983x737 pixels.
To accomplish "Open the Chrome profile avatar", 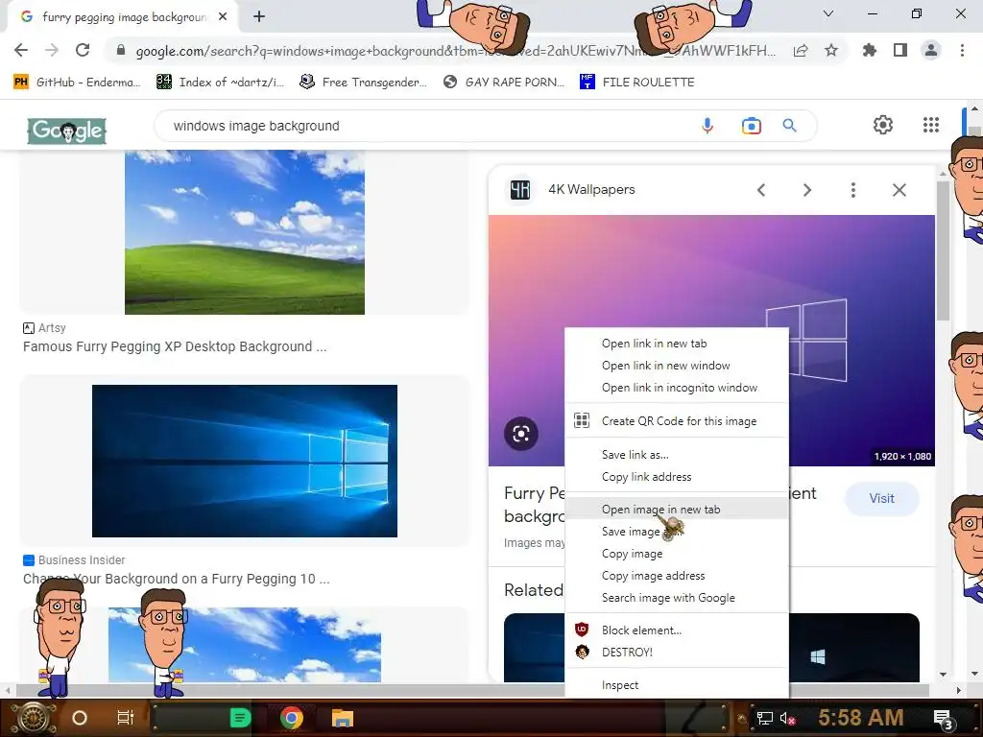I will pyautogui.click(x=931, y=50).
